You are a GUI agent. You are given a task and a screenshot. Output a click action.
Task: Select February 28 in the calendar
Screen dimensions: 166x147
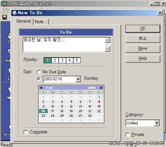pyautogui.click(x=90, y=115)
